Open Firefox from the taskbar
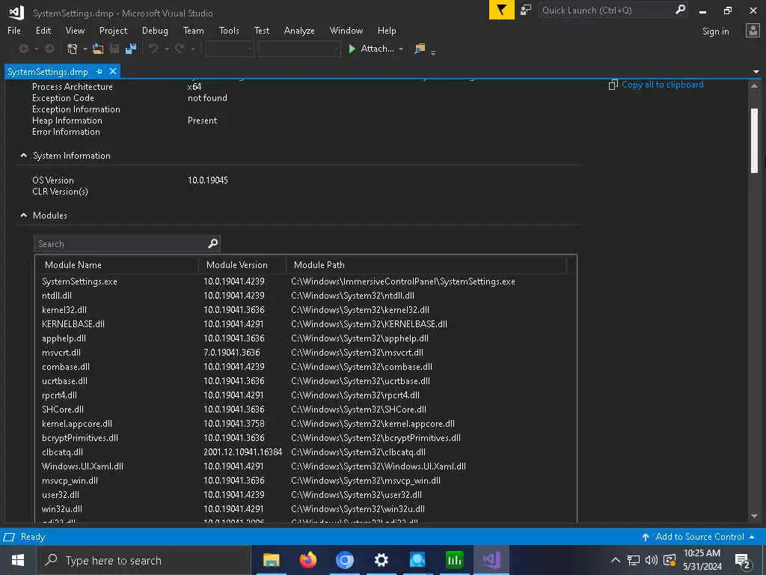This screenshot has height=575, width=766. 307,560
